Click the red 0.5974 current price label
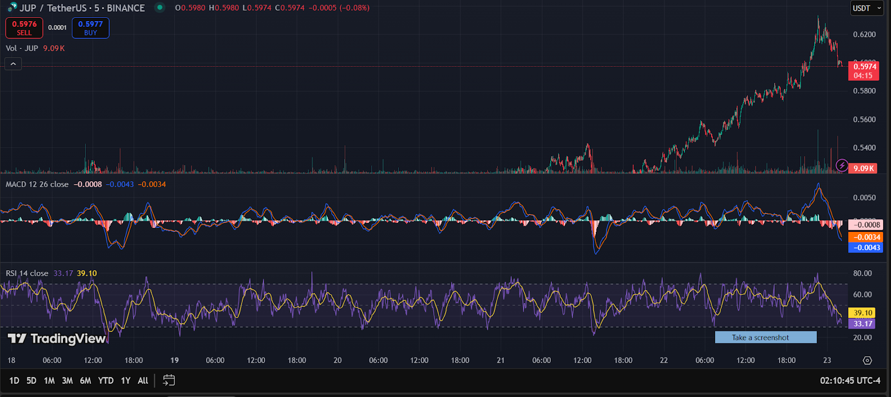Image resolution: width=891 pixels, height=397 pixels. (x=864, y=71)
